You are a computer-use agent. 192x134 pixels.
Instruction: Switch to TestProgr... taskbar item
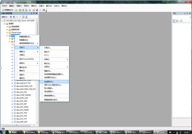[x=44, y=132]
